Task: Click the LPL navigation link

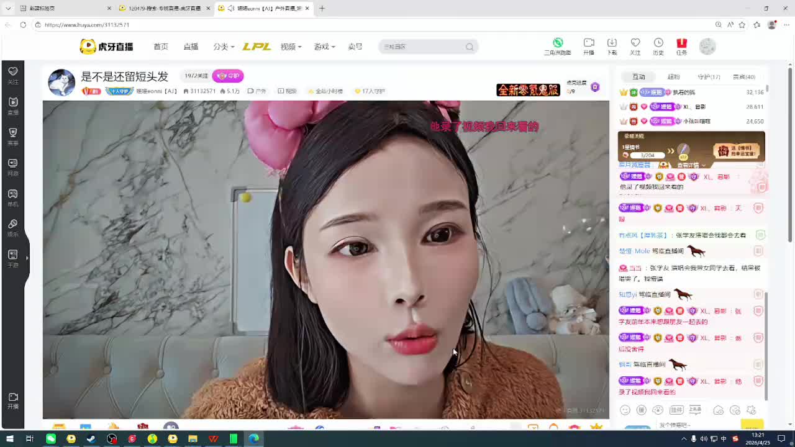Action: (x=257, y=47)
